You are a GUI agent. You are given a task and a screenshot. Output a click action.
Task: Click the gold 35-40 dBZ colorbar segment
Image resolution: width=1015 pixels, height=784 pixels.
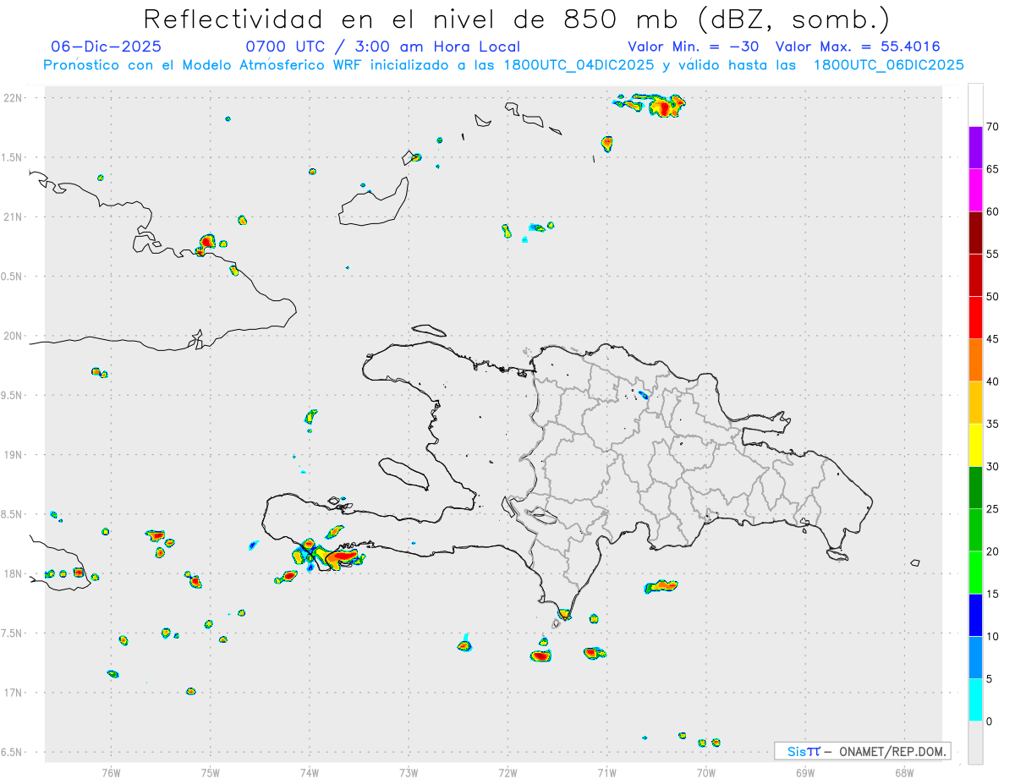click(975, 403)
